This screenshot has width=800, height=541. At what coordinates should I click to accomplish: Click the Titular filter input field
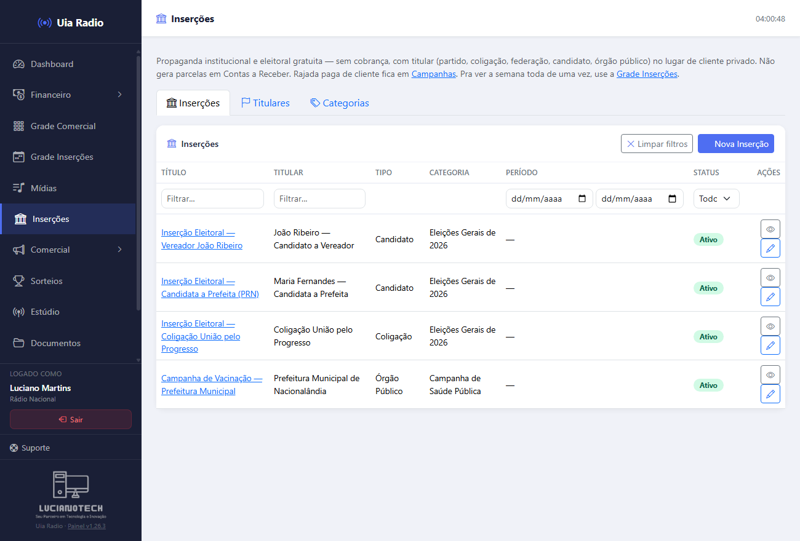[319, 199]
